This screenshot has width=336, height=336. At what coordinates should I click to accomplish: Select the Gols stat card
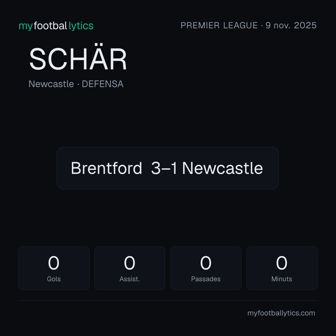coord(54,268)
